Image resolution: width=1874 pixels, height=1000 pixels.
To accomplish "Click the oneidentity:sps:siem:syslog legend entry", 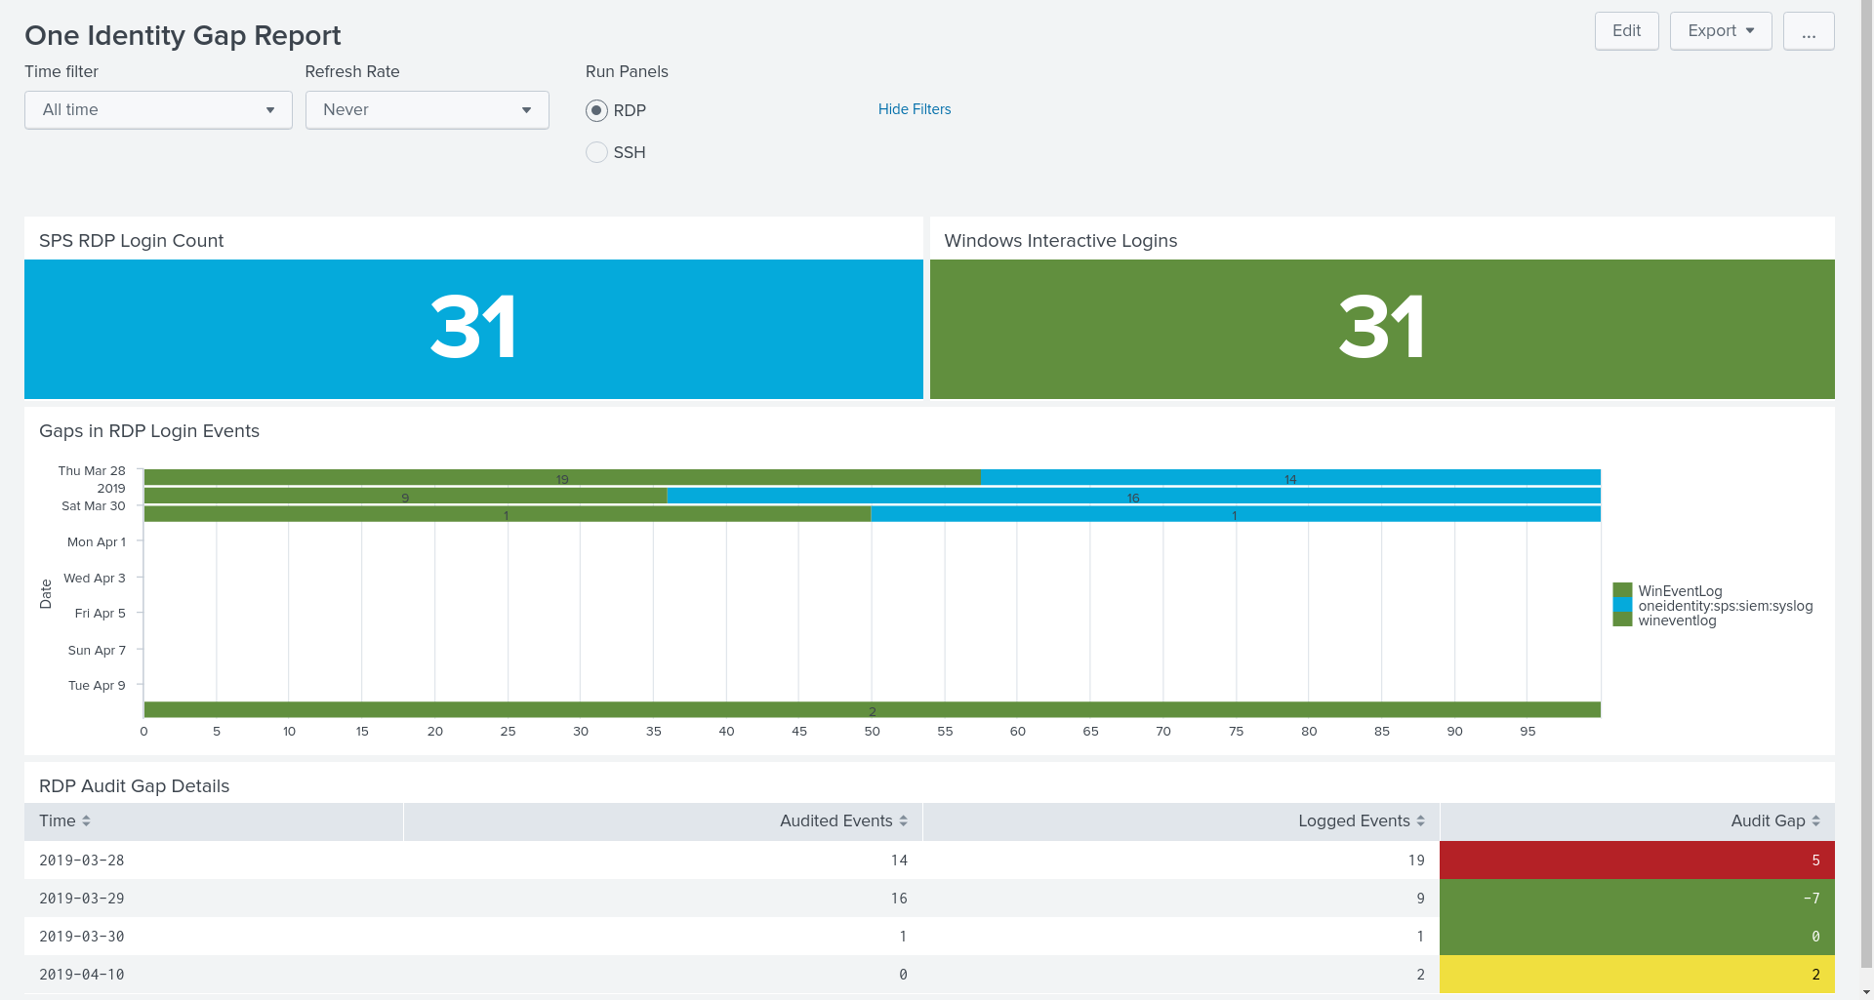I will [x=1725, y=606].
